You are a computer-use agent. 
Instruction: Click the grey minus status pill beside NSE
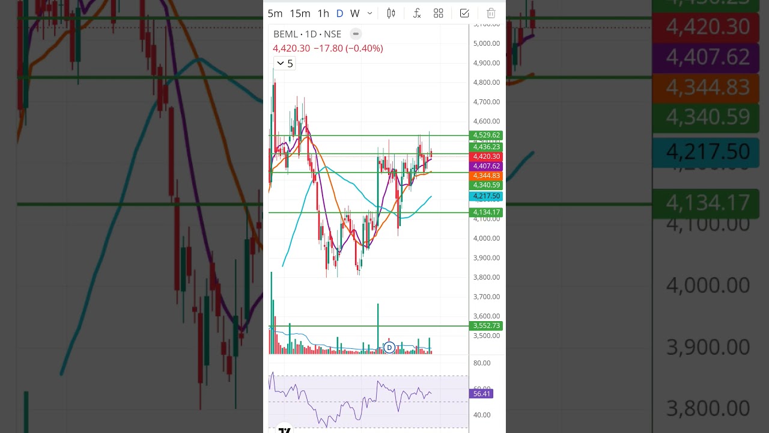pos(356,34)
